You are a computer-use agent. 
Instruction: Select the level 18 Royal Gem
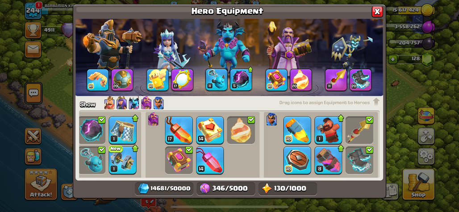point(297,130)
